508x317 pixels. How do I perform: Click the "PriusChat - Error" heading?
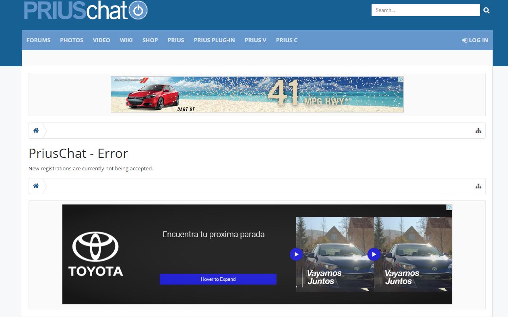78,153
